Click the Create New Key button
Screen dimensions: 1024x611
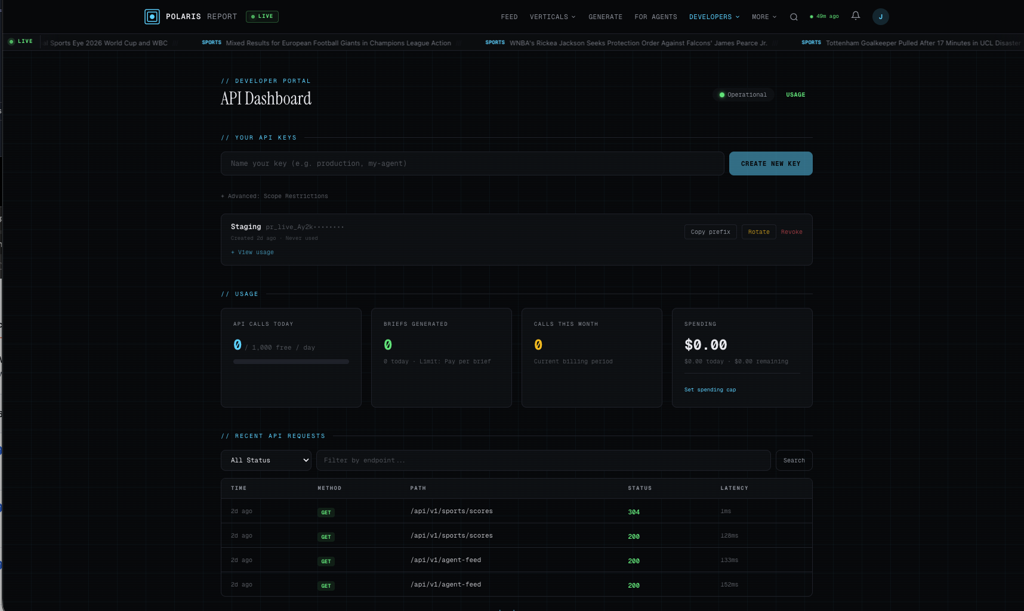click(x=770, y=163)
